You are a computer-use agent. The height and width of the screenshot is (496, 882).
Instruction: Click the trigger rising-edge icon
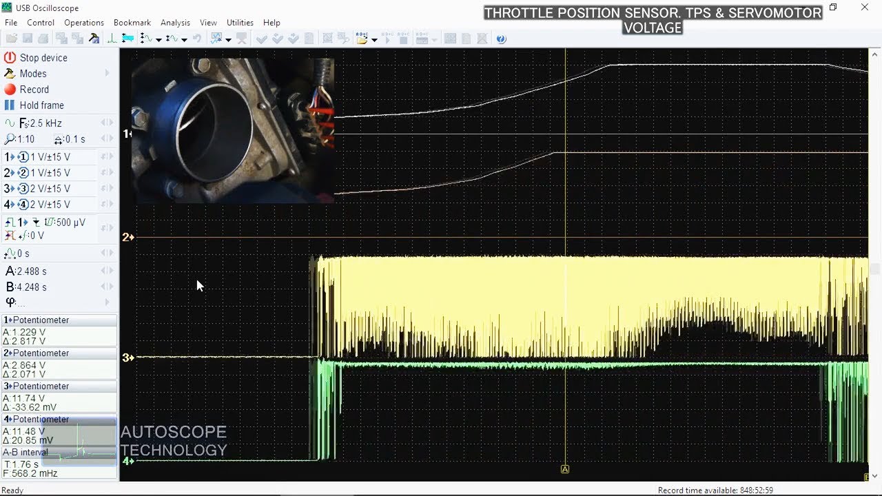click(x=9, y=223)
